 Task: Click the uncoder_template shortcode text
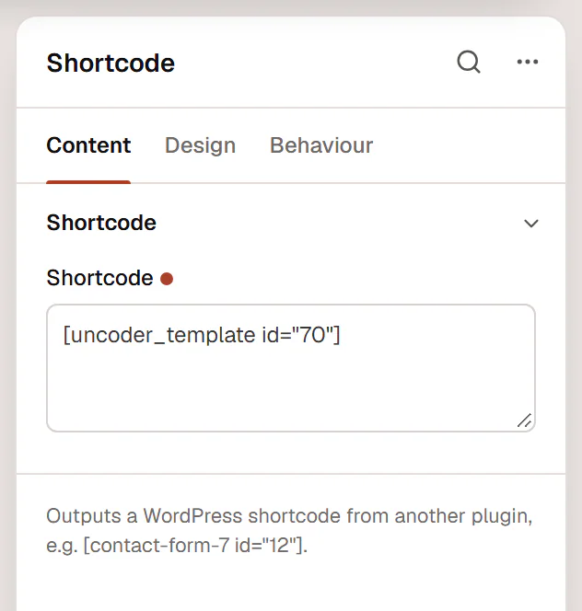coord(202,335)
